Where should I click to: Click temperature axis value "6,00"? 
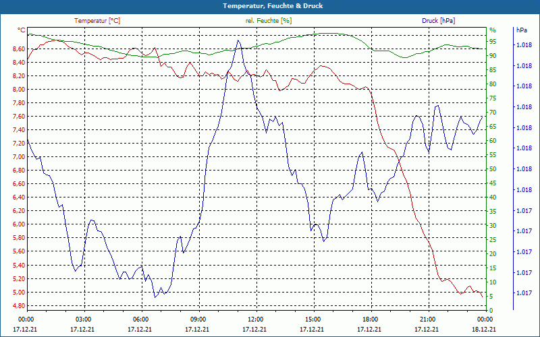19,224
